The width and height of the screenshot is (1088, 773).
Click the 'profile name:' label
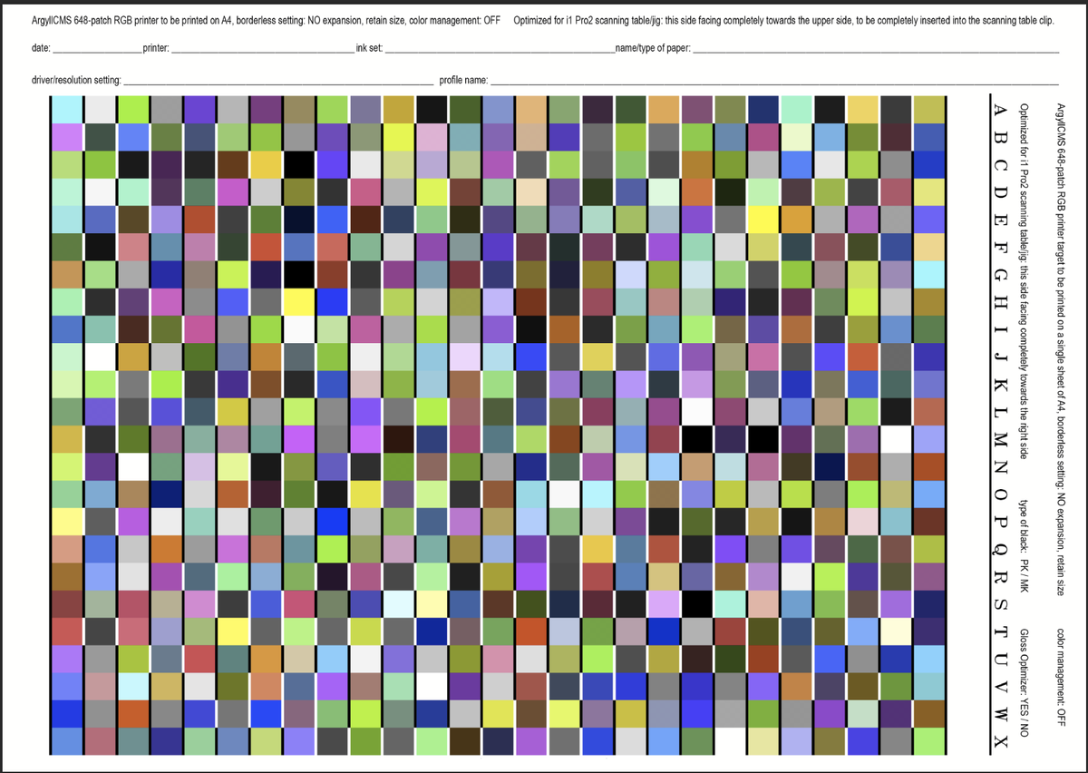(x=464, y=81)
